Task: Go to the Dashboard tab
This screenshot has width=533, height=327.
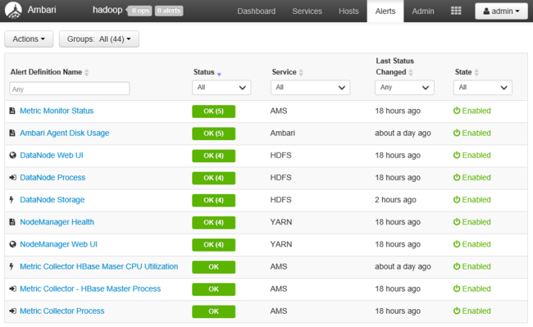Action: (257, 11)
